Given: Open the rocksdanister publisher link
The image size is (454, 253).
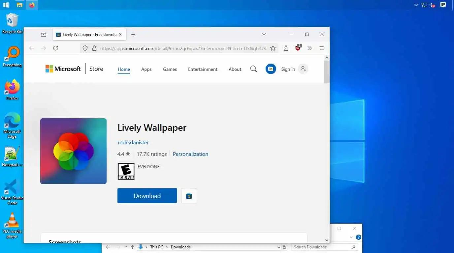Looking at the screenshot, I should [x=133, y=142].
